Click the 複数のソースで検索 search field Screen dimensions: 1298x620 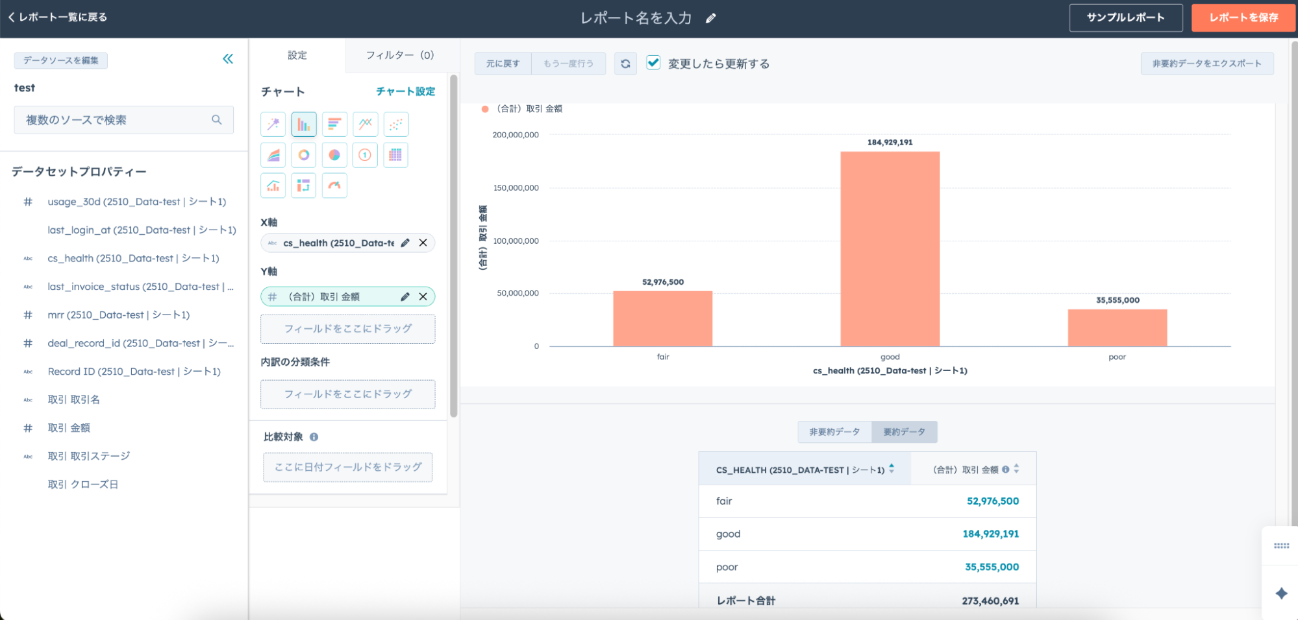pyautogui.click(x=117, y=120)
